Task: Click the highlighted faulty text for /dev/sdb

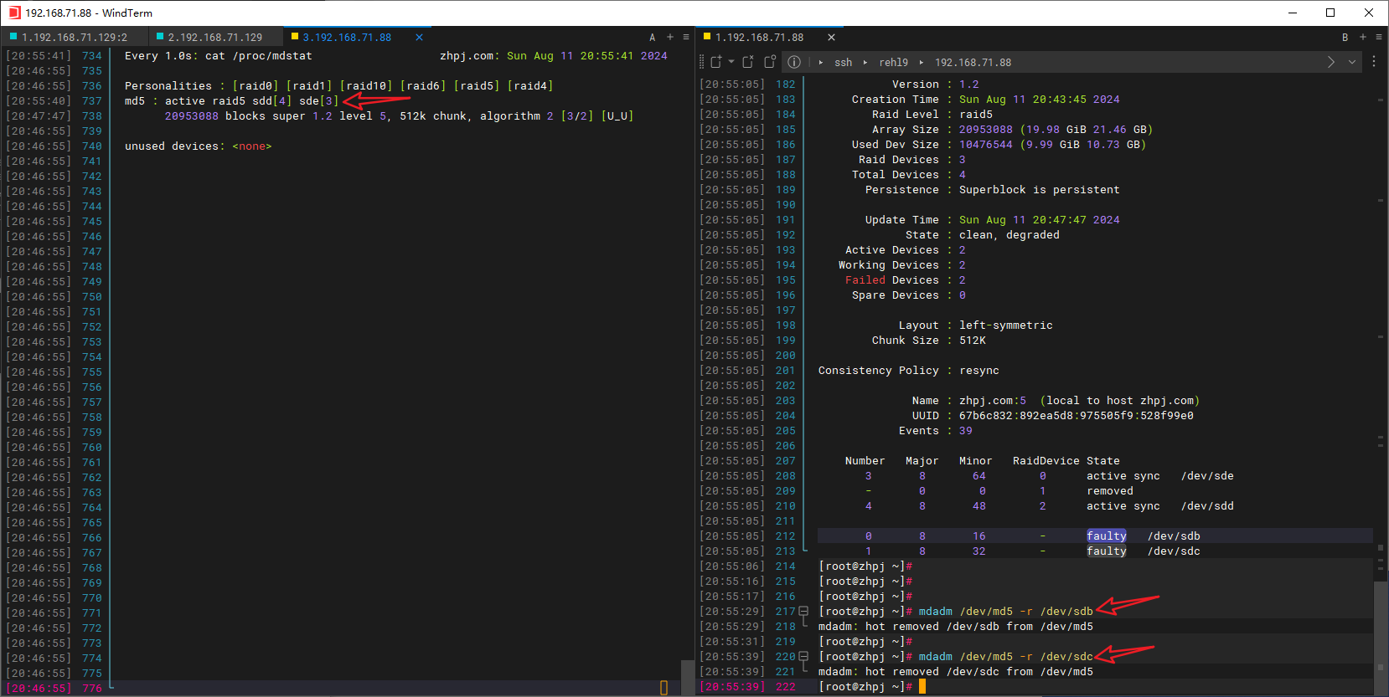Action: tap(1106, 536)
